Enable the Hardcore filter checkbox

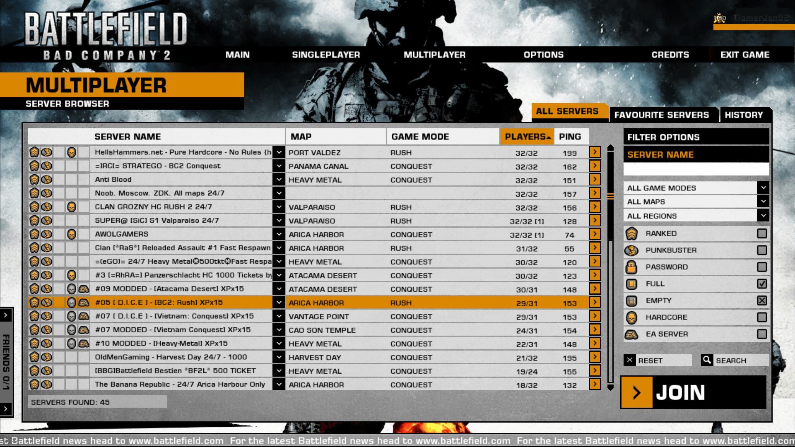(x=762, y=317)
